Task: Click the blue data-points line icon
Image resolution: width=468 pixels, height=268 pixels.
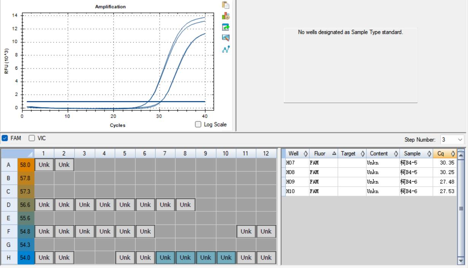Action: tap(226, 49)
